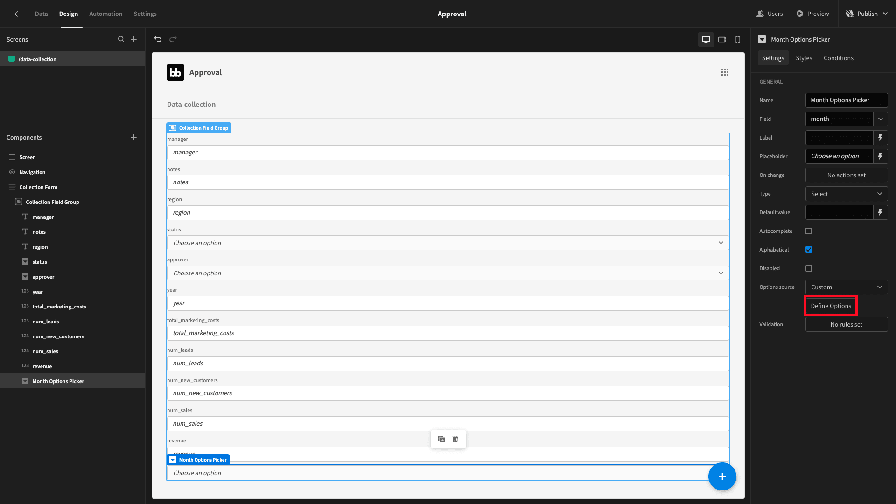Add a new component with plus icon

point(134,137)
